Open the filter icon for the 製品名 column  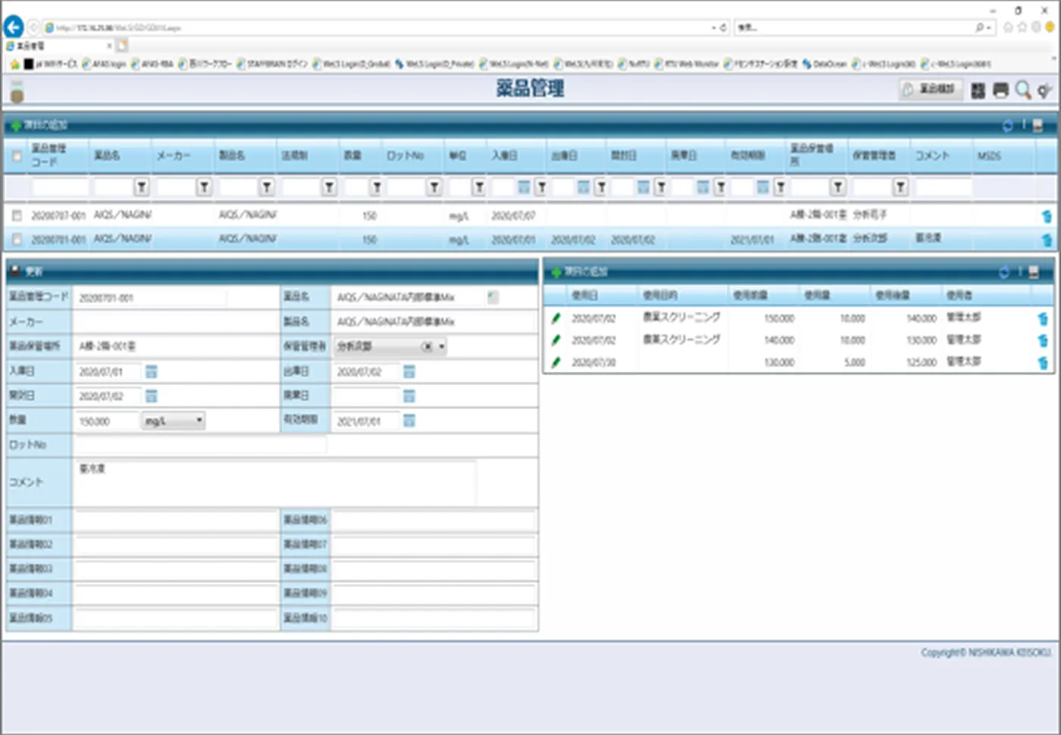267,186
